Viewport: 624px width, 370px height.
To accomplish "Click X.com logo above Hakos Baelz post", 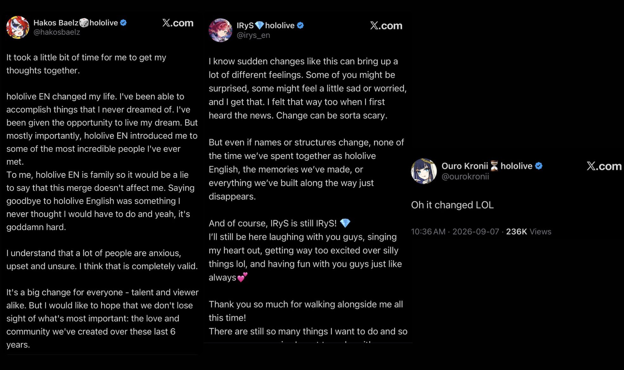I will pyautogui.click(x=178, y=23).
